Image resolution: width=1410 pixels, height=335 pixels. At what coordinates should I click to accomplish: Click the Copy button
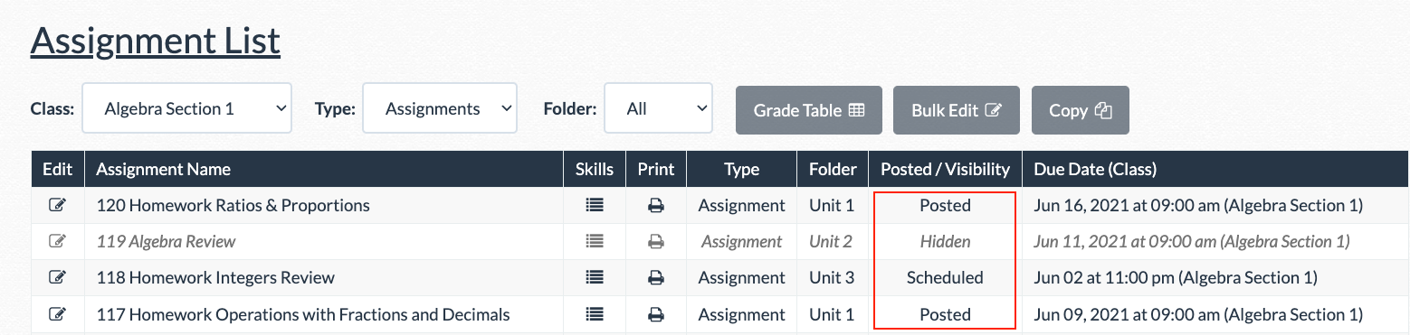[1081, 110]
